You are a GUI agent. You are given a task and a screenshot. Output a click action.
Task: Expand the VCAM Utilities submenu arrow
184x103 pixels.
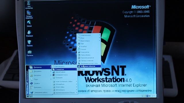point(76,87)
